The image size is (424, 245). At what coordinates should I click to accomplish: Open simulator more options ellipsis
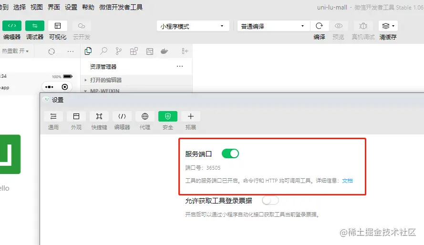point(70,51)
